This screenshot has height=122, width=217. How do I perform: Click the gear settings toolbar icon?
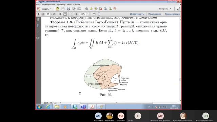click(x=87, y=9)
